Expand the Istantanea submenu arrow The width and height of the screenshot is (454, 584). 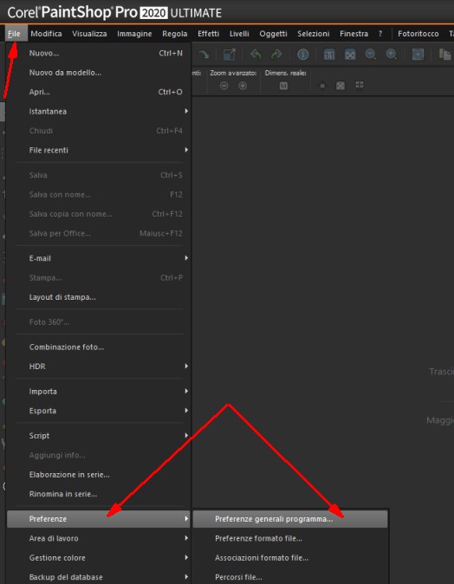[186, 111]
